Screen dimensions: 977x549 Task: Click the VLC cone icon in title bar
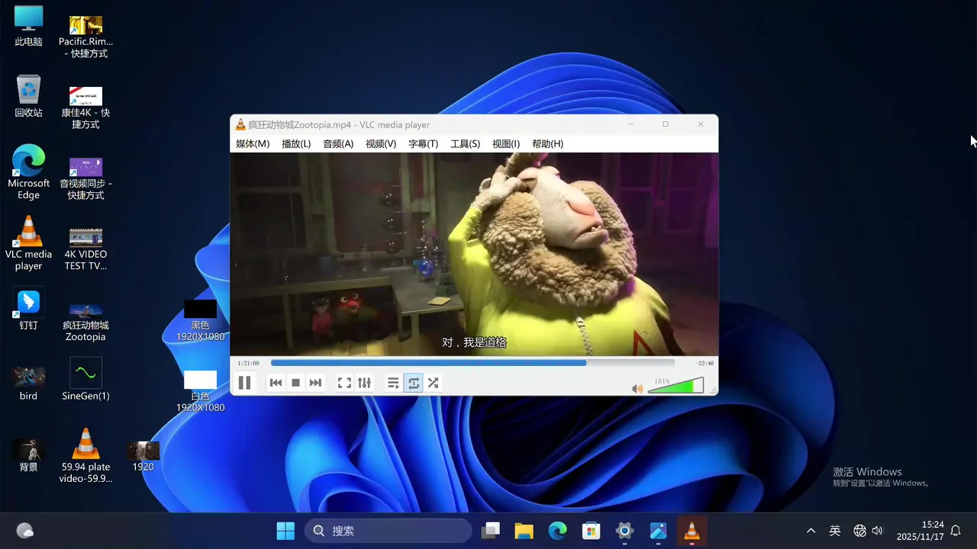[x=240, y=125]
